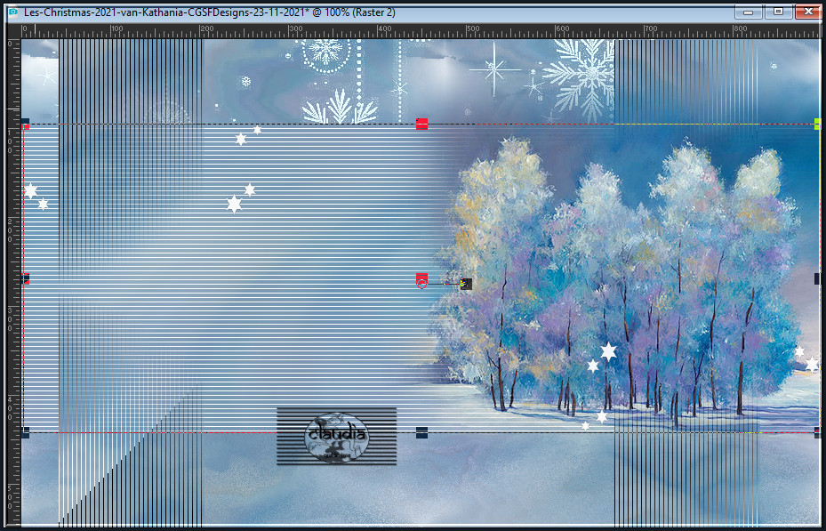The image size is (826, 531).
Task: Minimize the Les-Christmas-2021 image window
Action: (x=748, y=12)
